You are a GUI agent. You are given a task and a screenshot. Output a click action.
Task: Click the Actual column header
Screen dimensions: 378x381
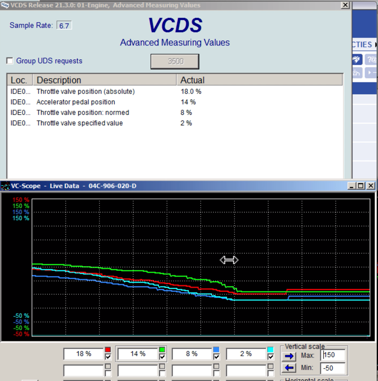click(x=260, y=80)
